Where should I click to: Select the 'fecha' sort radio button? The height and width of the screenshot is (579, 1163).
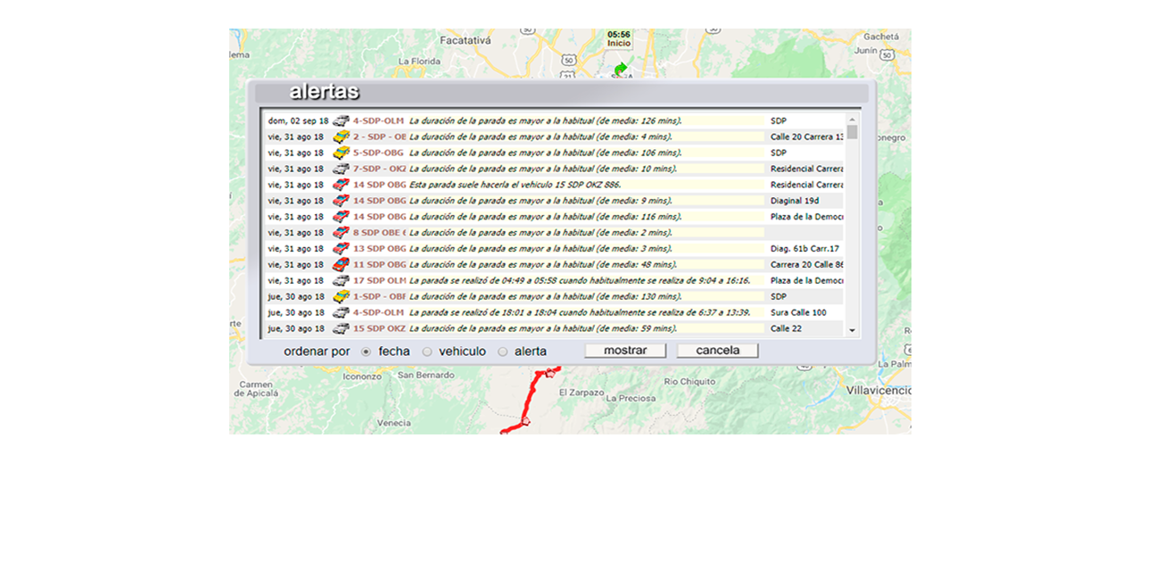(x=366, y=352)
